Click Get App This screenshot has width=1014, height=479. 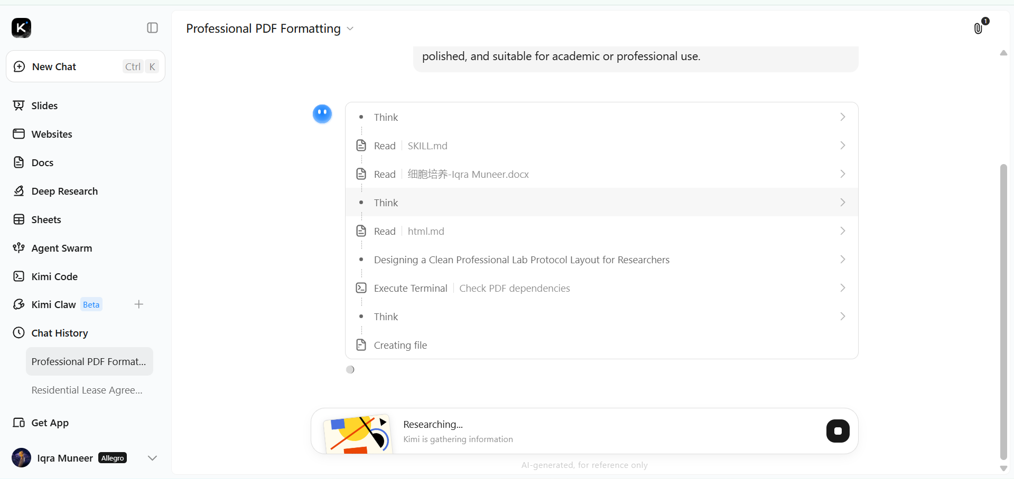[x=41, y=423]
